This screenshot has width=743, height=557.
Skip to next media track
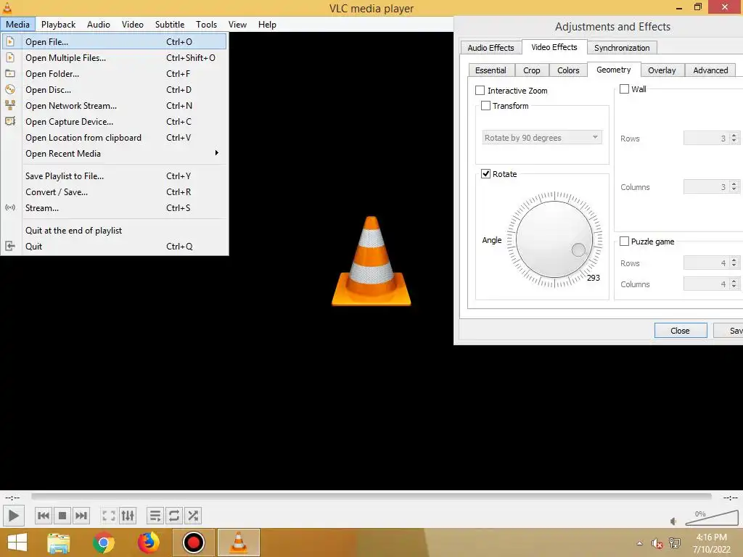coord(81,516)
